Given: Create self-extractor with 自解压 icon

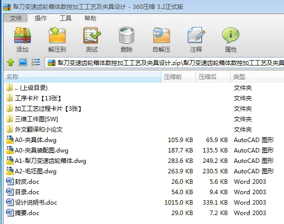Looking at the screenshot, I should tap(161, 35).
